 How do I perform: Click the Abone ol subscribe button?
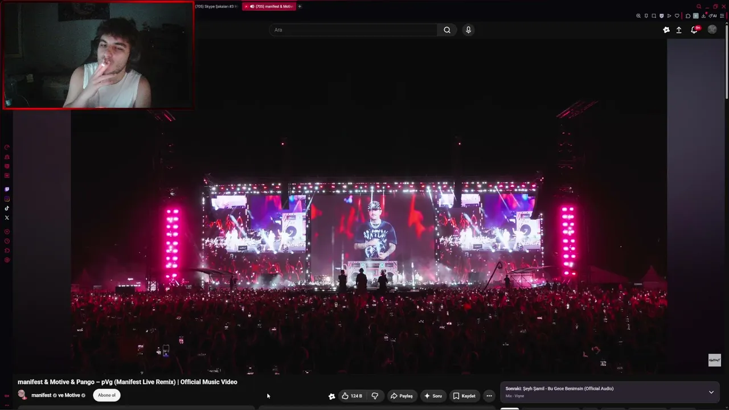click(x=107, y=395)
